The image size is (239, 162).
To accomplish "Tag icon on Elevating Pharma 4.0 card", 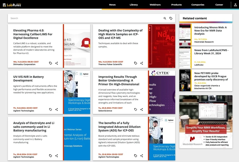I will tap(50, 63).
